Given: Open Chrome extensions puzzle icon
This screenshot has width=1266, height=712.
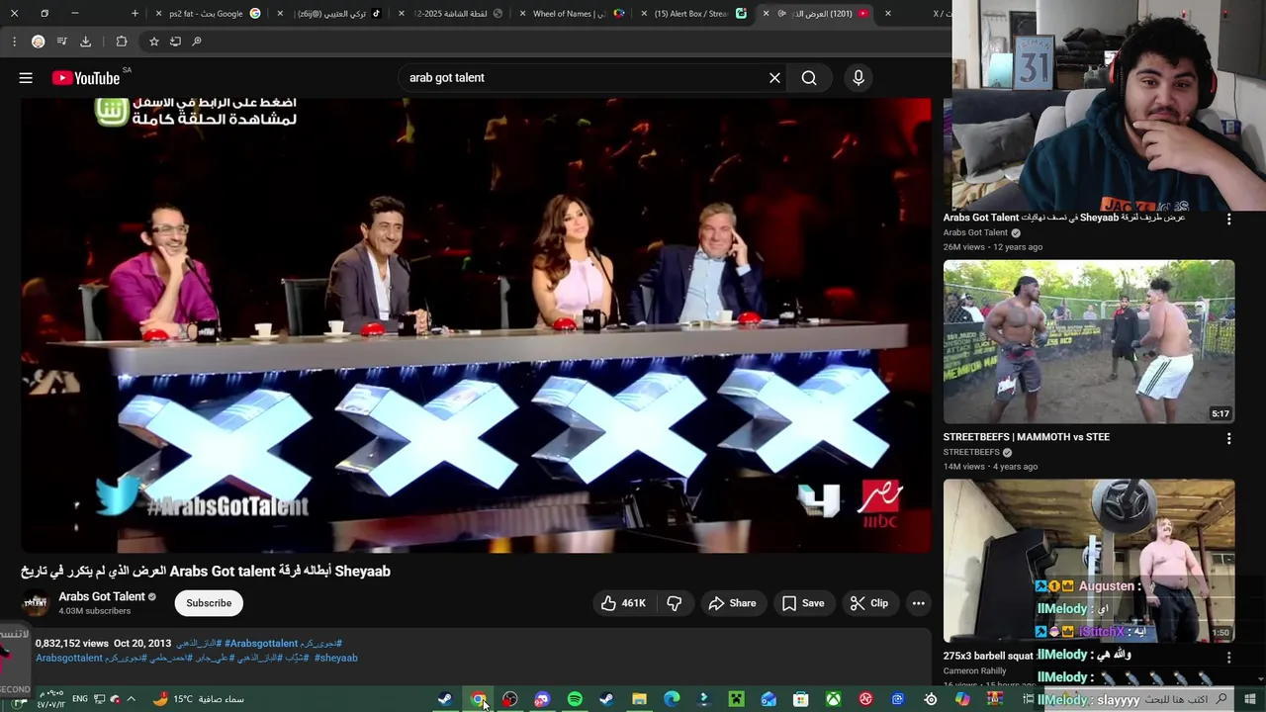Looking at the screenshot, I should click(x=121, y=42).
